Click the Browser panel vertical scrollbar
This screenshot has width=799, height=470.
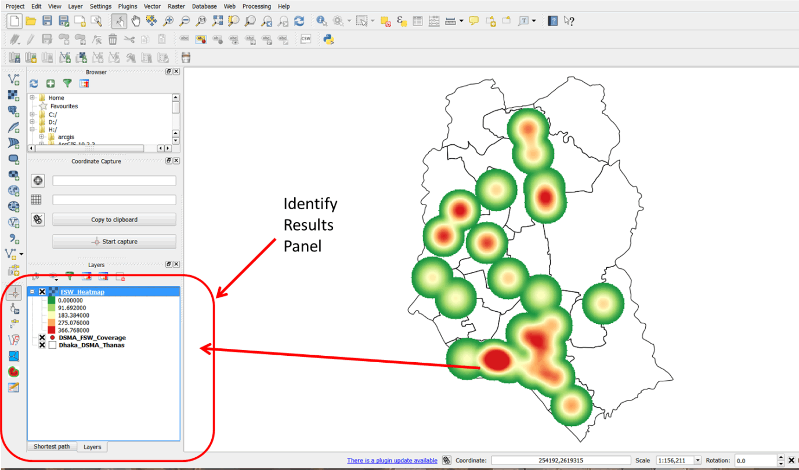(176, 120)
